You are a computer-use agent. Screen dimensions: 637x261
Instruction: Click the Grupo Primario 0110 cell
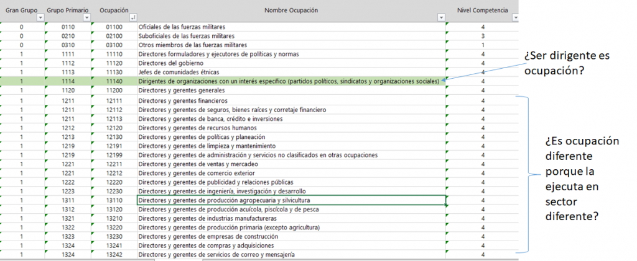[68, 27]
